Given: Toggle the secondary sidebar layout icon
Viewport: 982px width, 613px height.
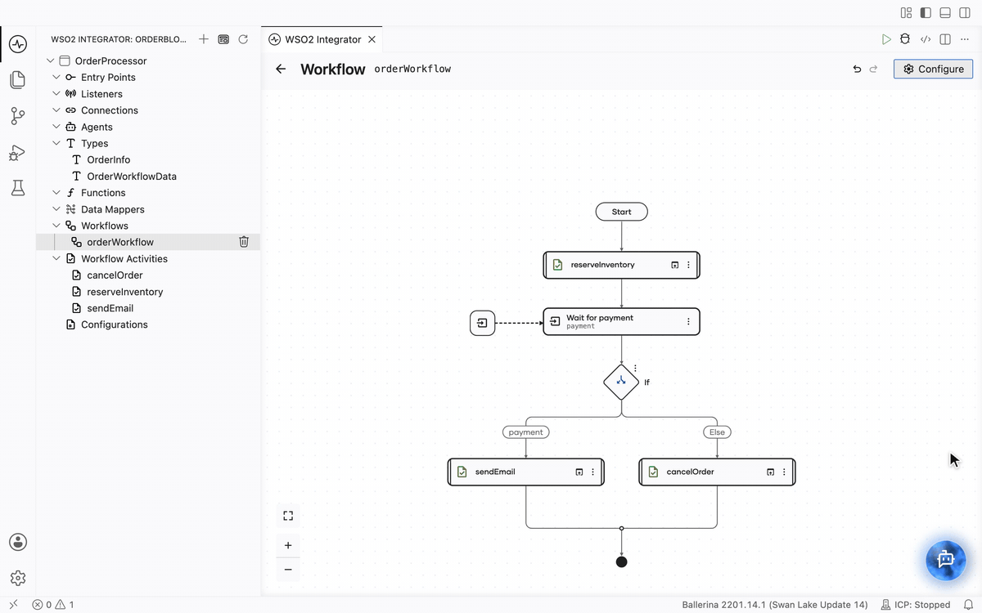Looking at the screenshot, I should (965, 12).
